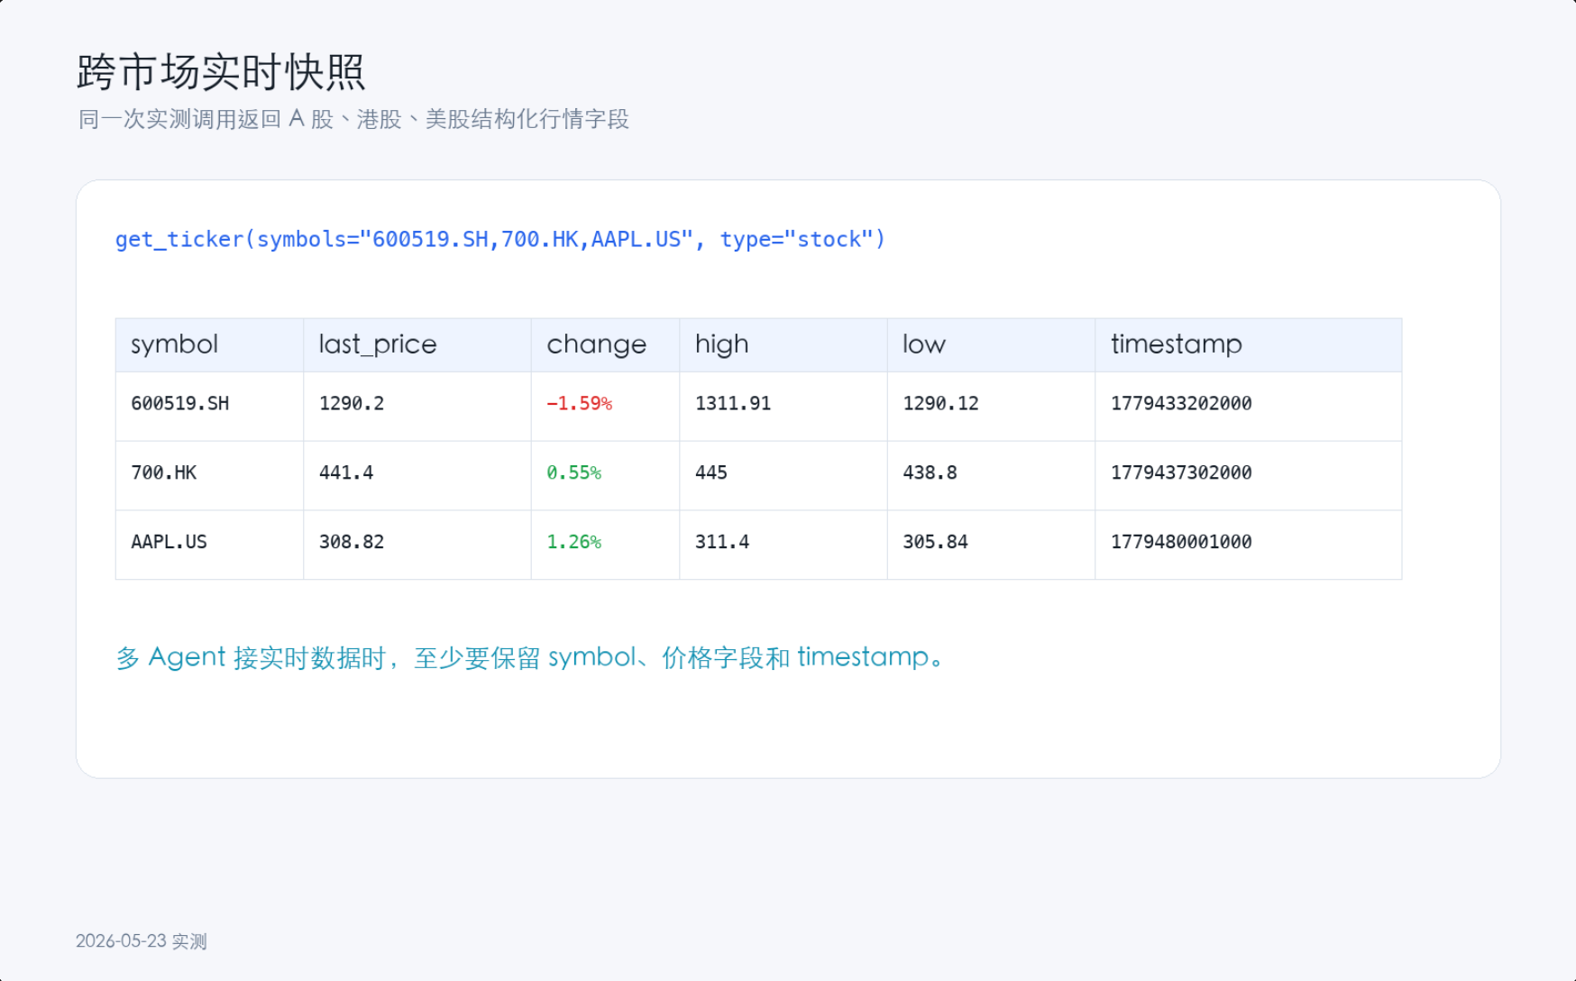
Task: Click low value 438.8
Action: [930, 472]
